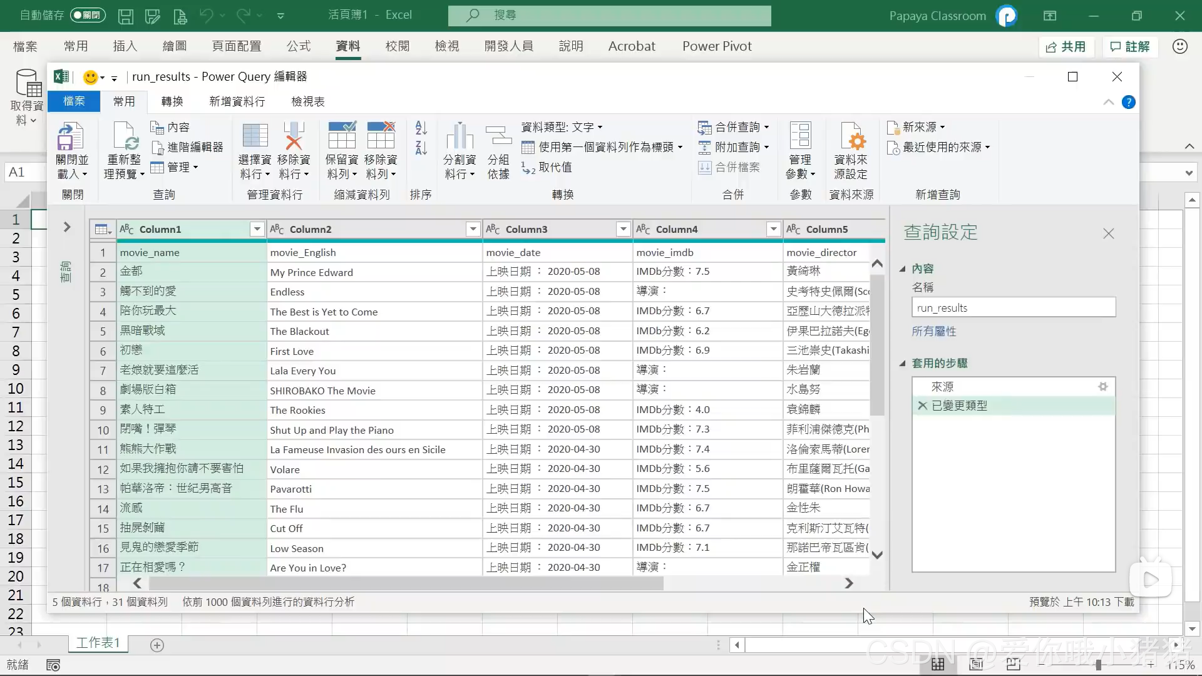
Task: Click the All Properties link
Action: [933, 331]
